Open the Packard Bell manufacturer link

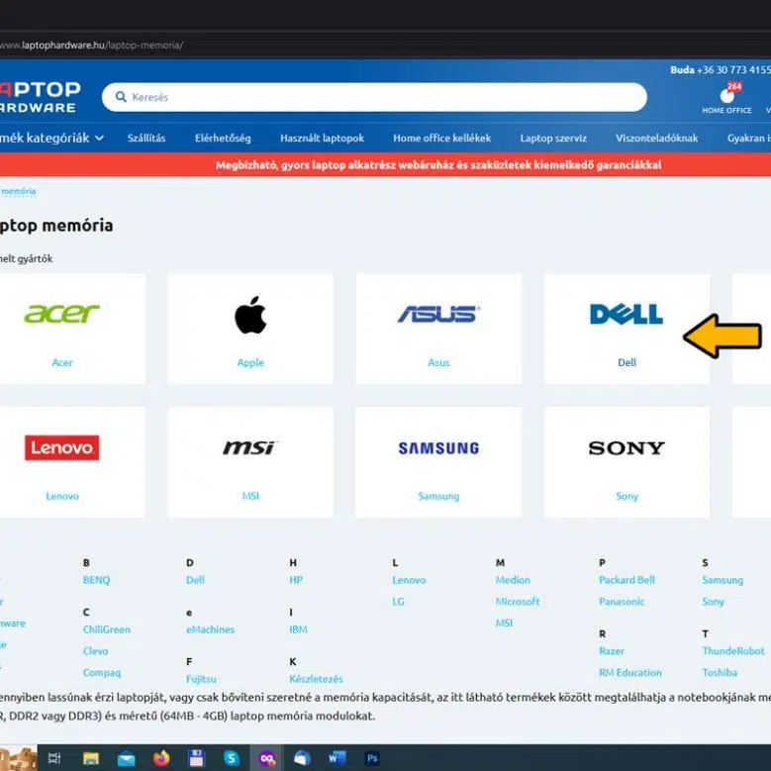pyautogui.click(x=626, y=580)
